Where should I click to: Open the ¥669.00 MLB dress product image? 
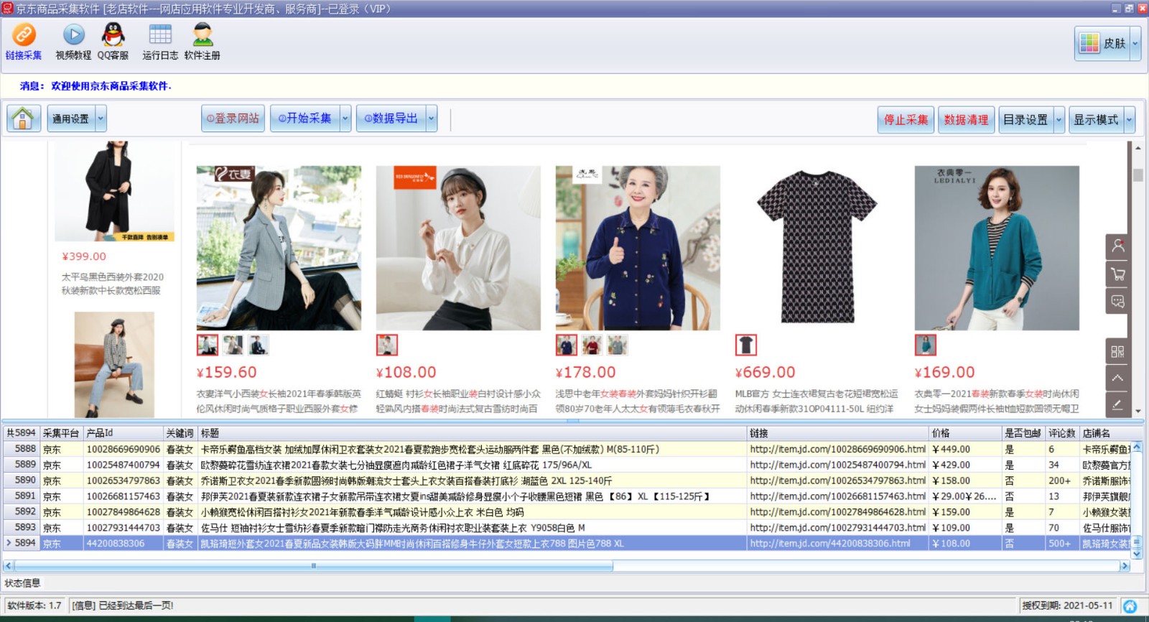817,248
